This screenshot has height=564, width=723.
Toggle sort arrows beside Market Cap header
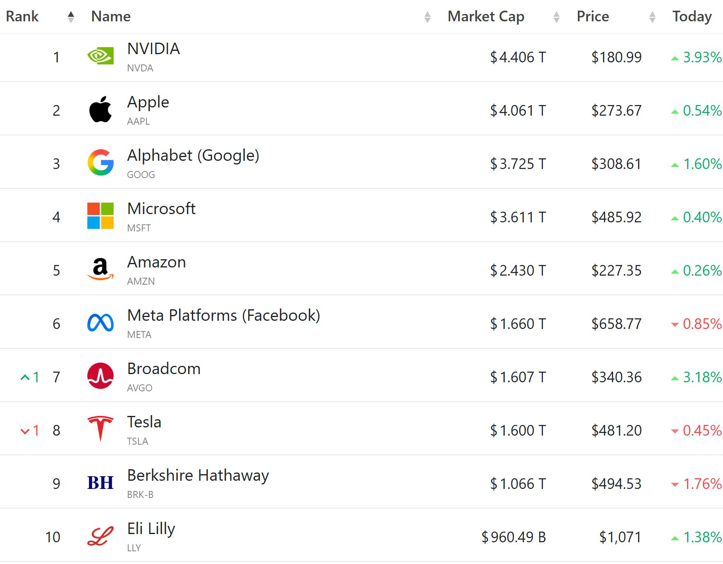[557, 17]
